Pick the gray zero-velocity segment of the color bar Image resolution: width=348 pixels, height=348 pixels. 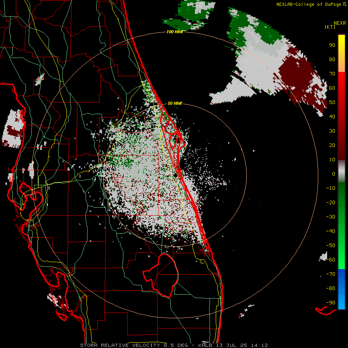point(341,171)
